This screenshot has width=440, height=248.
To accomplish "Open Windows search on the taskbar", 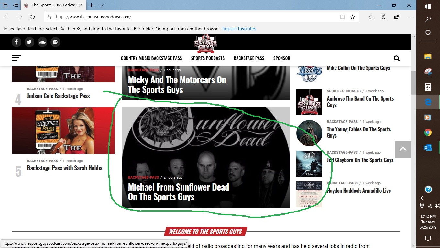I will (x=428, y=19).
